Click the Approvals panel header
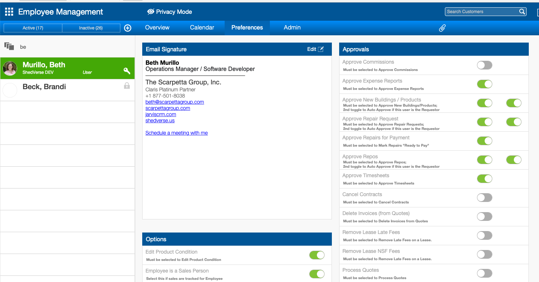Screen dimensions: 539x282 pos(434,49)
